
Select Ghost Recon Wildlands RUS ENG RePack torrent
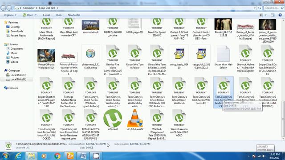point(157,92)
